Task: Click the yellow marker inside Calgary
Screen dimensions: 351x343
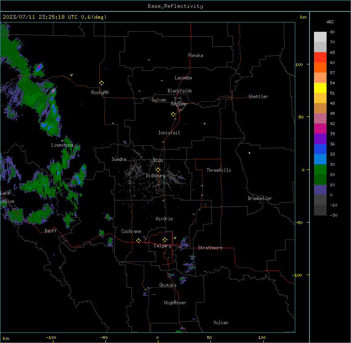Action: (165, 240)
